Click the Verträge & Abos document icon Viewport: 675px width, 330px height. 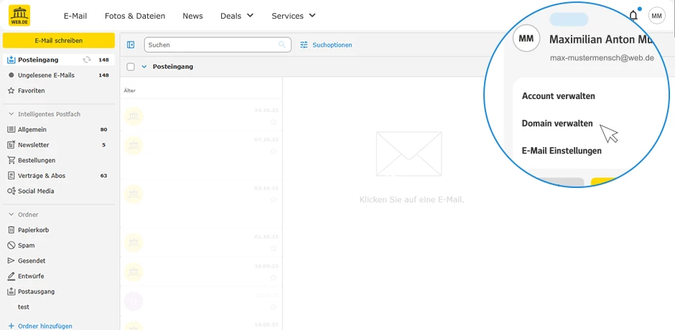click(11, 176)
